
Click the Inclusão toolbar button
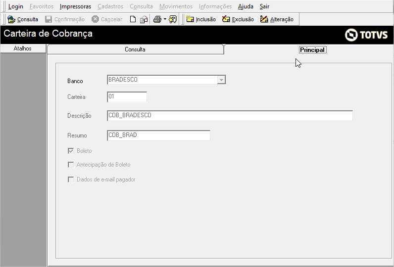(201, 19)
